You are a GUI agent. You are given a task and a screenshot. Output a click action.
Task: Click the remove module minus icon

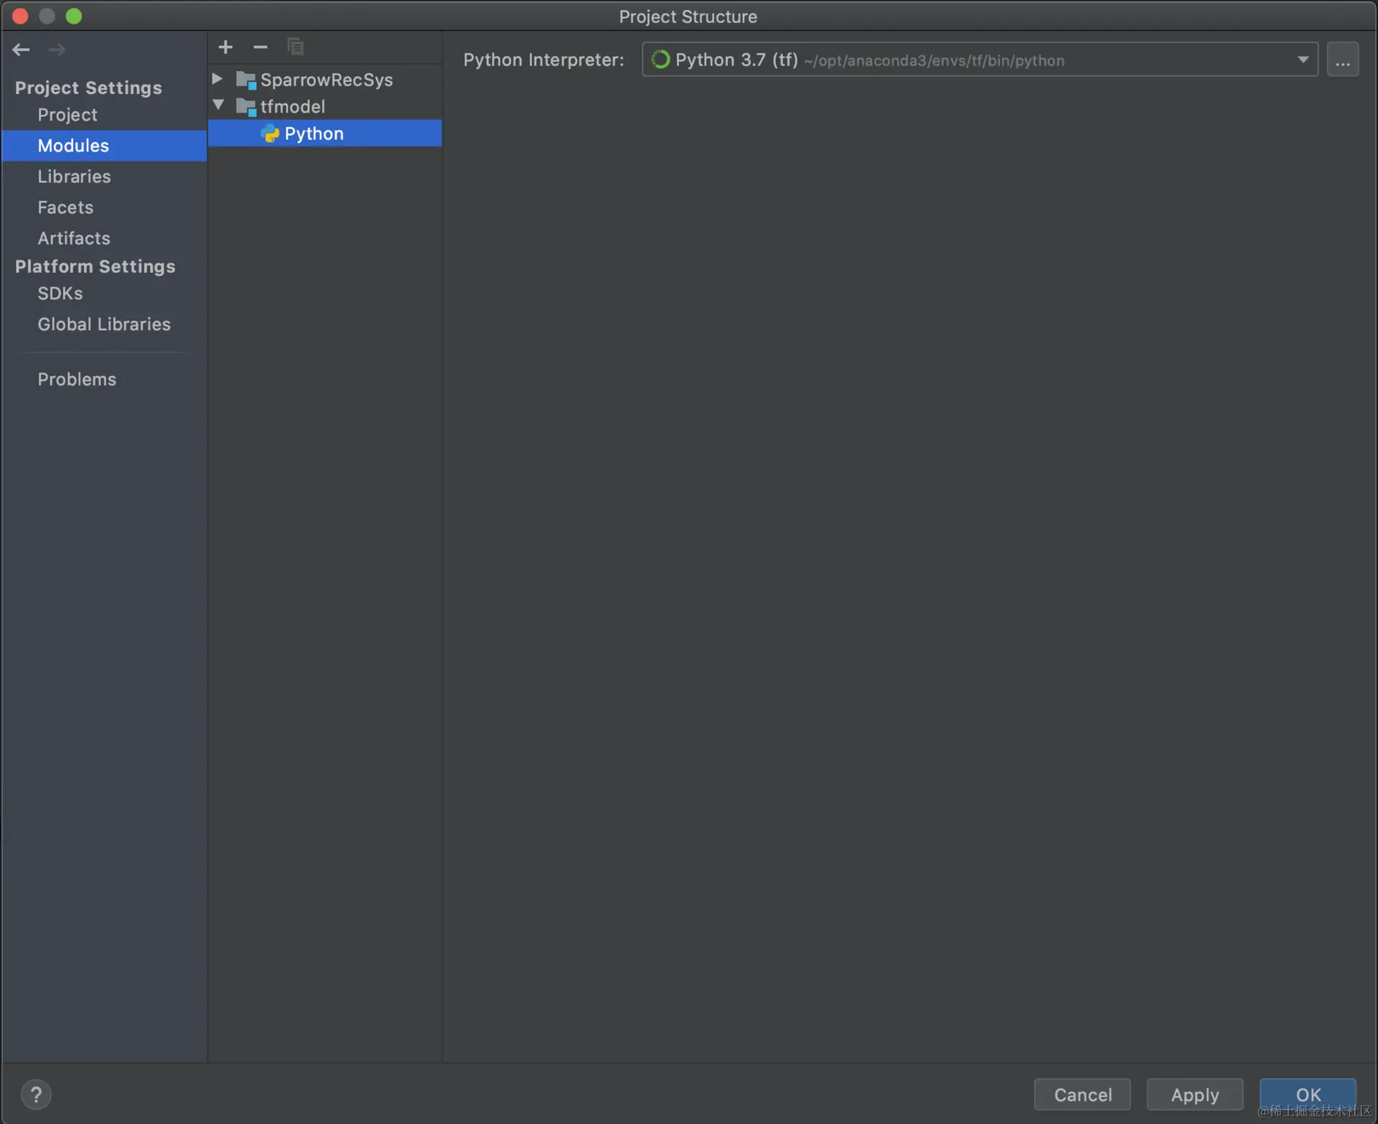click(x=260, y=47)
